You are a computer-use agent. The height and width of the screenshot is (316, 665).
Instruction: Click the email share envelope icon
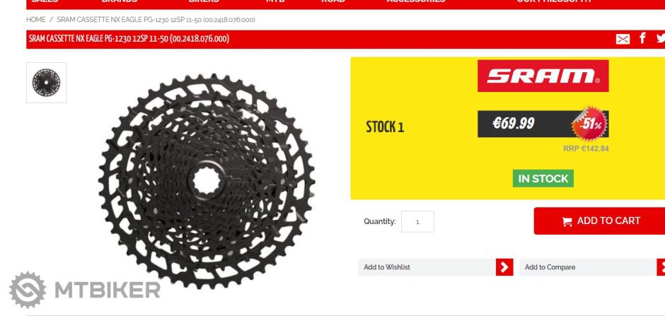tap(623, 39)
